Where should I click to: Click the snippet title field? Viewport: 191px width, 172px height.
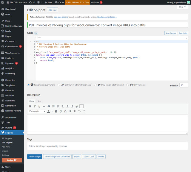click(x=107, y=25)
